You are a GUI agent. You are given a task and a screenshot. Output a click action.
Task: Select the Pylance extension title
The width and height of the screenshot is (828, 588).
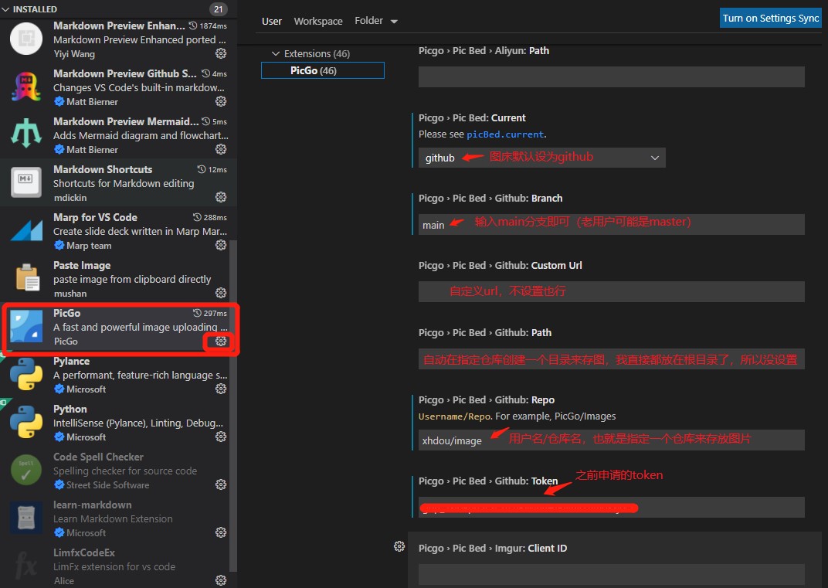[x=71, y=361]
